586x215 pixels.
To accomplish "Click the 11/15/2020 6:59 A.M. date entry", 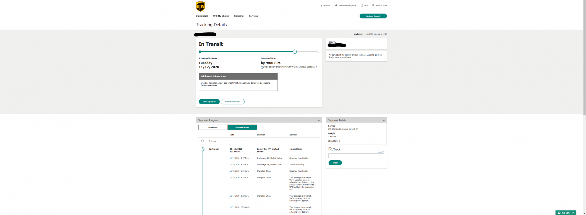I will tap(239, 171).
